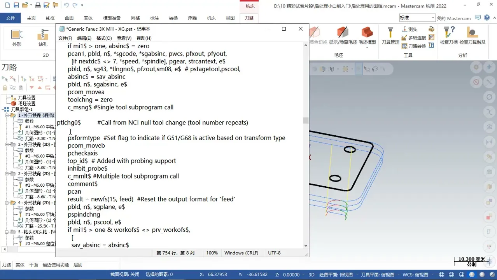Click the Notepad vertical scrollbar thumb
497x280 pixels.
point(306,121)
